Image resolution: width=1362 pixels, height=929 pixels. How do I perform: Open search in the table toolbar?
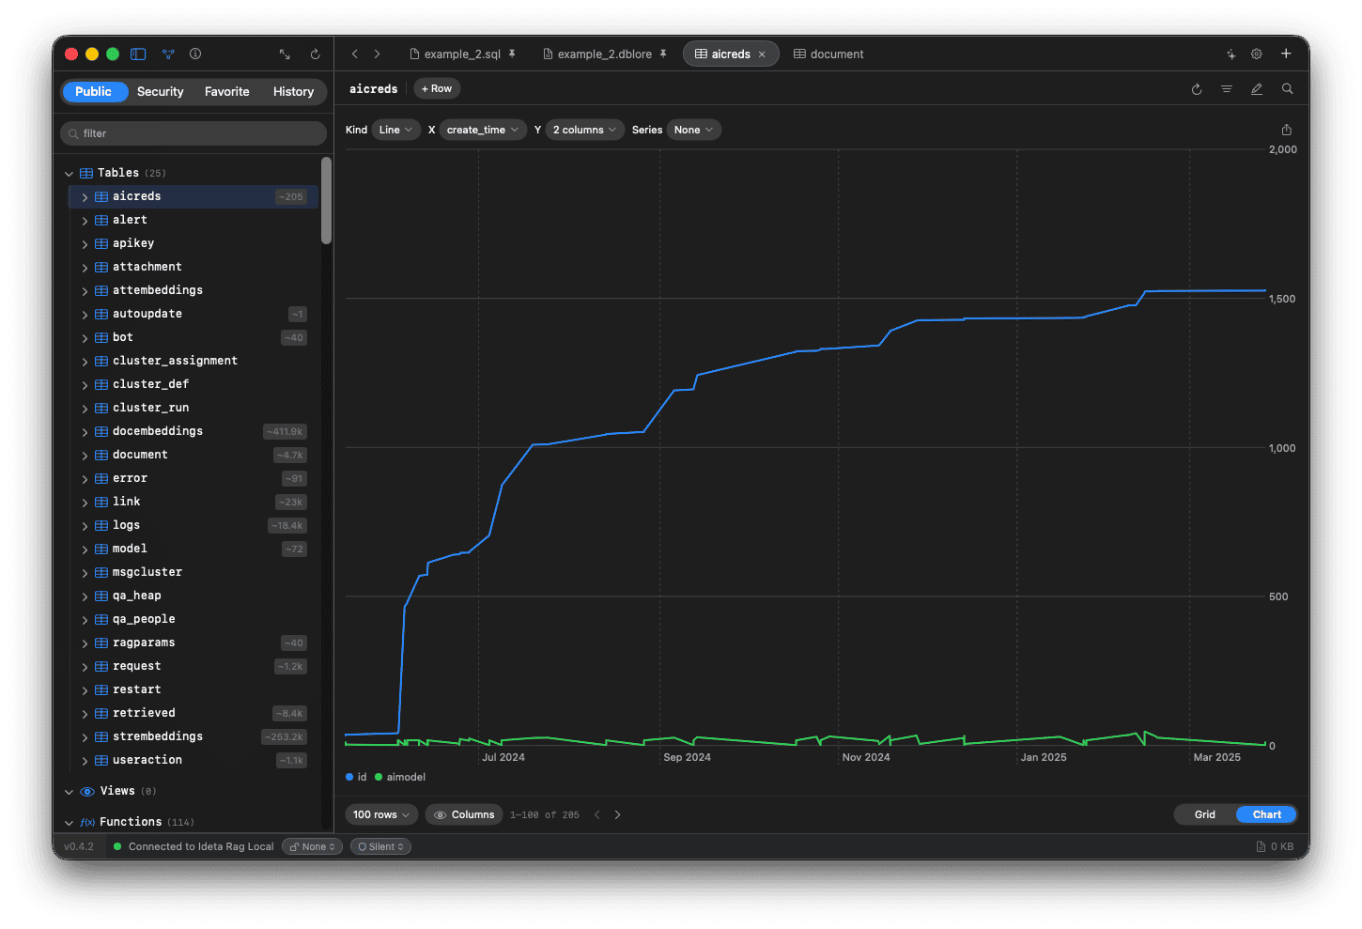pyautogui.click(x=1288, y=89)
